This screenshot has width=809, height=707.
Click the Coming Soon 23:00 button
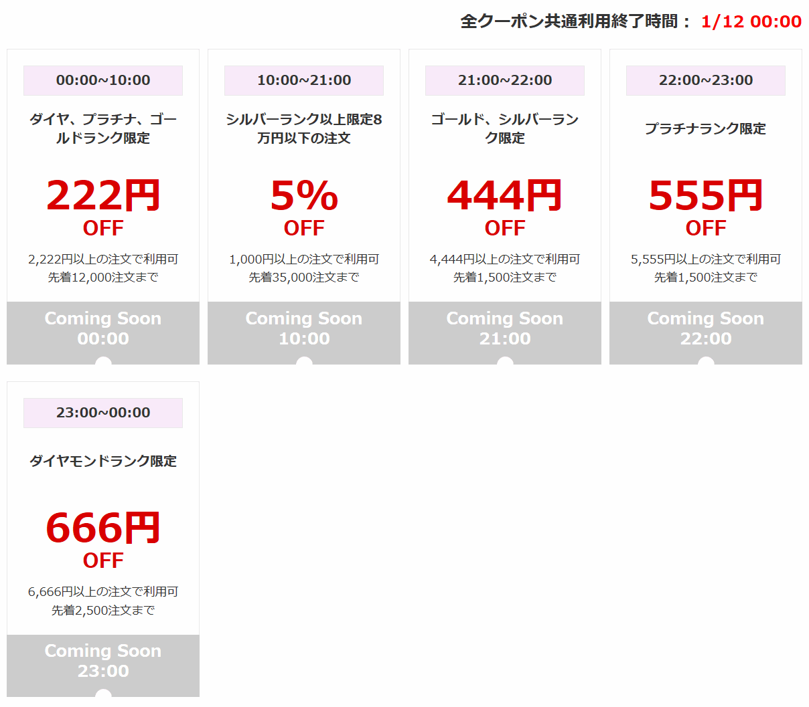coord(103,666)
